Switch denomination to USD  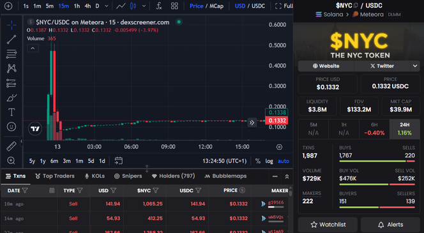tap(240, 6)
